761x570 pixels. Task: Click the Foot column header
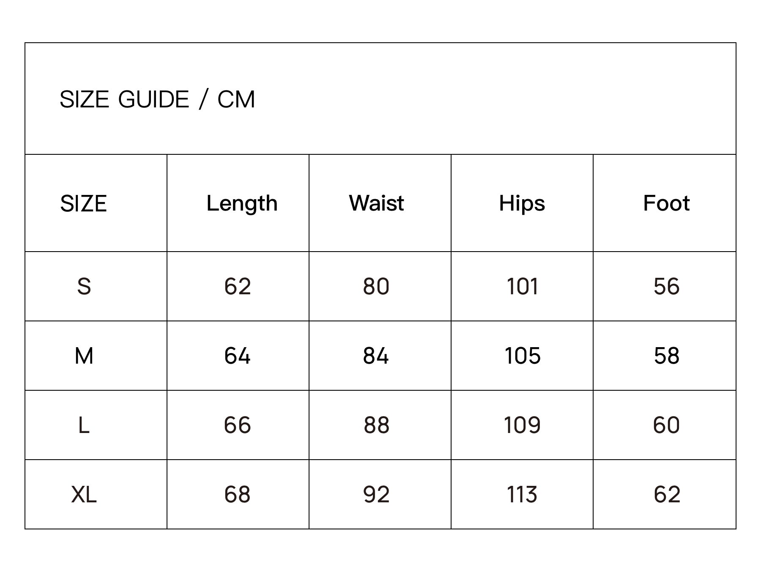click(x=666, y=203)
